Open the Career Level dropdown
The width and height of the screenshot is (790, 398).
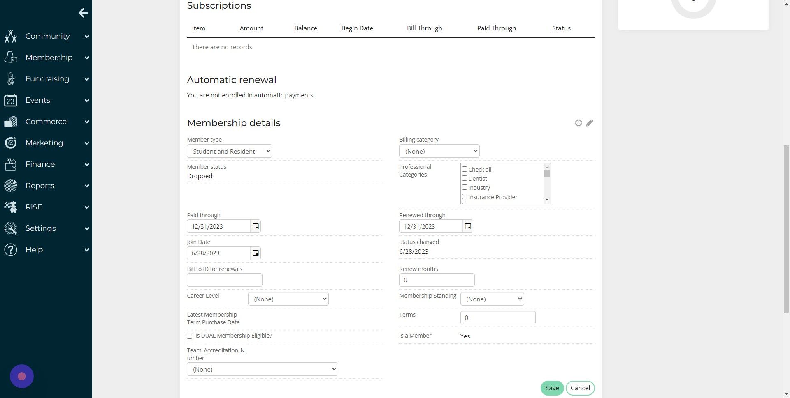(288, 299)
